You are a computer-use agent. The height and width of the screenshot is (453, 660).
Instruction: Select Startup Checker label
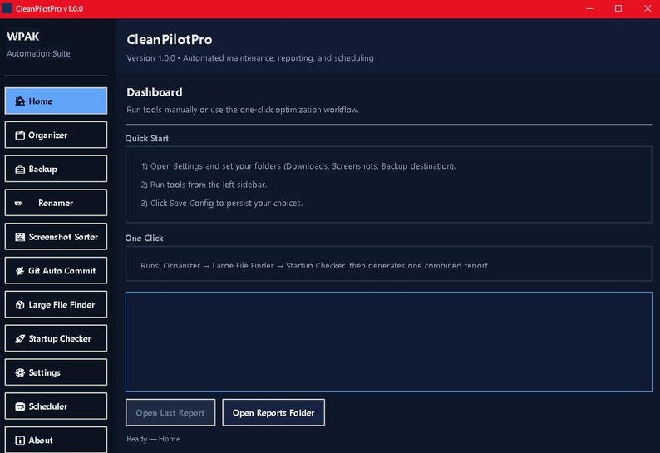[60, 338]
